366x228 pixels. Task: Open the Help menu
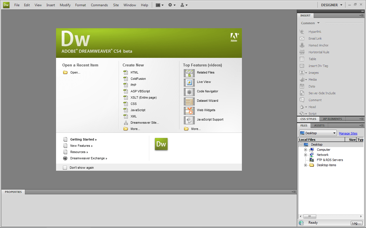[x=144, y=5]
